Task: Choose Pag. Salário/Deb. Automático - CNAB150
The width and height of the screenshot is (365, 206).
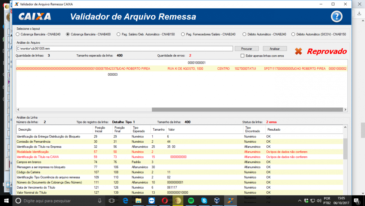Action: [x=146, y=34]
